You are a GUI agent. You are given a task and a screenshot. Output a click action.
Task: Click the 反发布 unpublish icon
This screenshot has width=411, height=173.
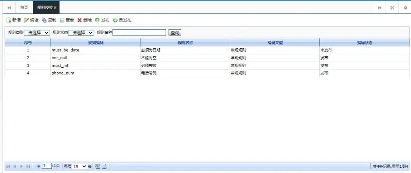tap(115, 20)
